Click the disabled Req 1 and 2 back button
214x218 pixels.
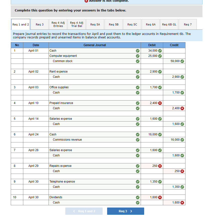pyautogui.click(x=84, y=211)
